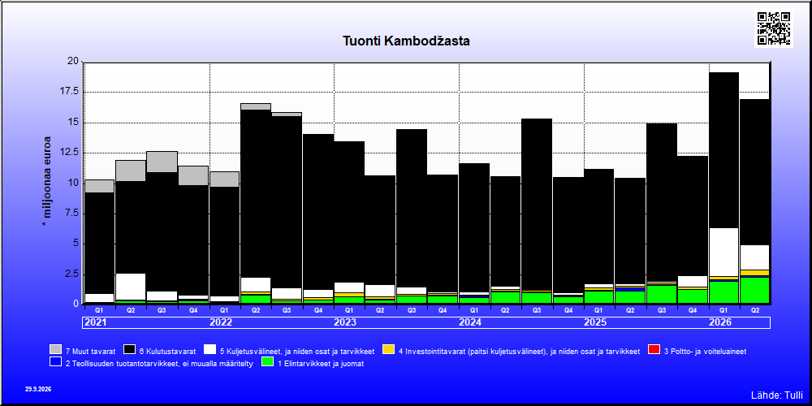Click the grey segment of 2021 Q3 bar
The height and width of the screenshot is (406, 812).
(162, 162)
